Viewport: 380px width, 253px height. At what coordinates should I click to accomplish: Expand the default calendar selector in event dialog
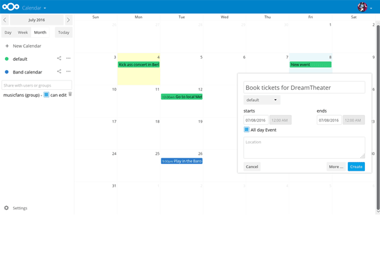[x=262, y=100]
